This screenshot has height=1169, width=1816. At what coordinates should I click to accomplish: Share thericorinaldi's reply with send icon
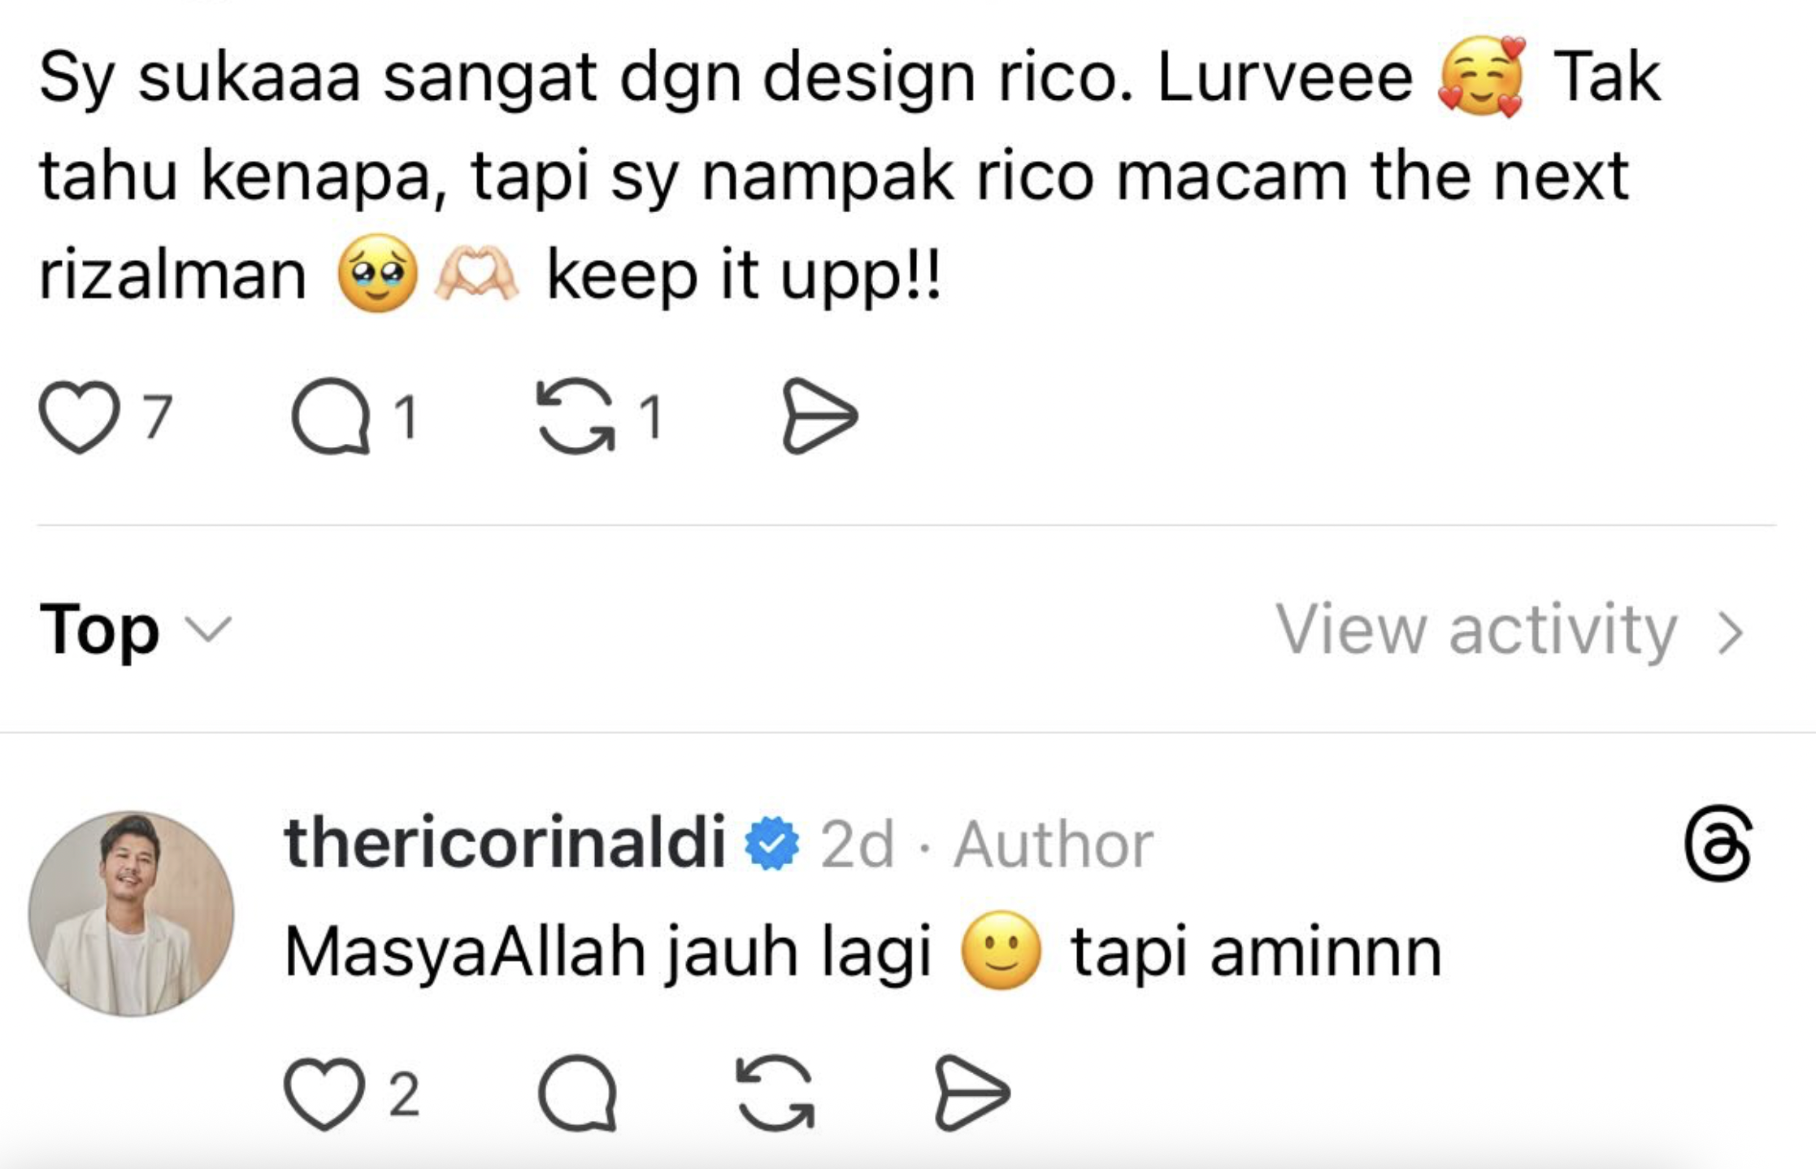coord(972,1093)
